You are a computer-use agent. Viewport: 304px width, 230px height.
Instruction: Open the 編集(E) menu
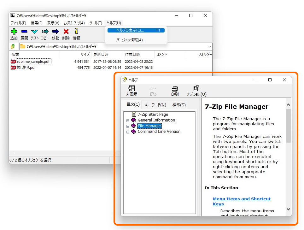tap(37, 23)
